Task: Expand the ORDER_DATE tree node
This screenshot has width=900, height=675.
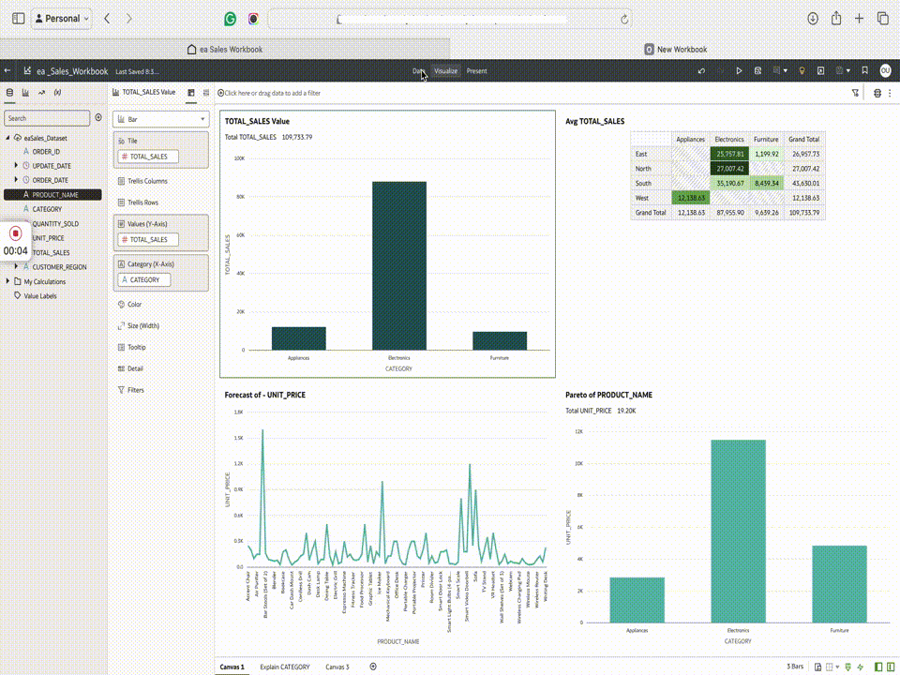Action: point(16,180)
